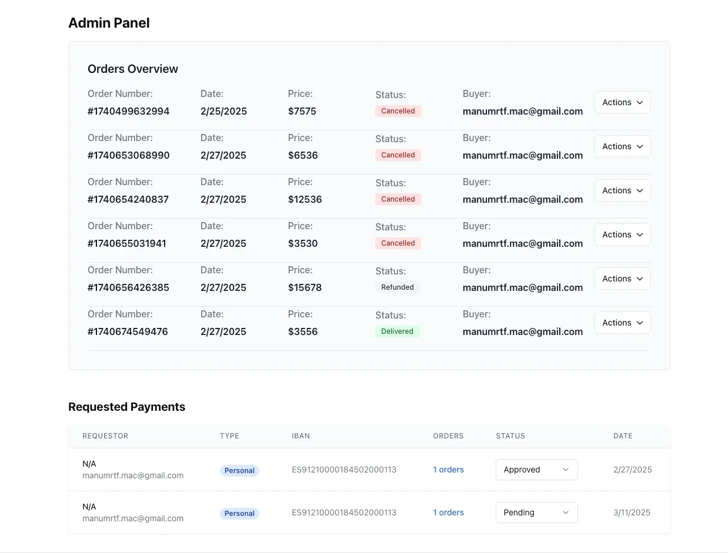Change the Pending payment status dropdown
Viewport: 728px width, 553px height.
pyautogui.click(x=536, y=512)
